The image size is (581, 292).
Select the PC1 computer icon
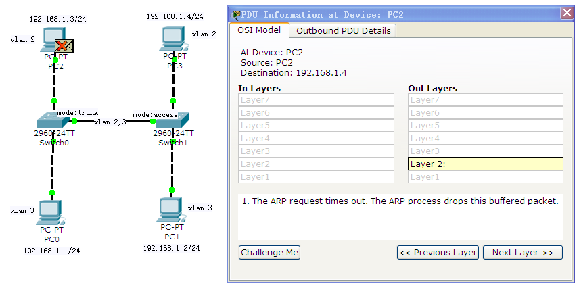171,210
